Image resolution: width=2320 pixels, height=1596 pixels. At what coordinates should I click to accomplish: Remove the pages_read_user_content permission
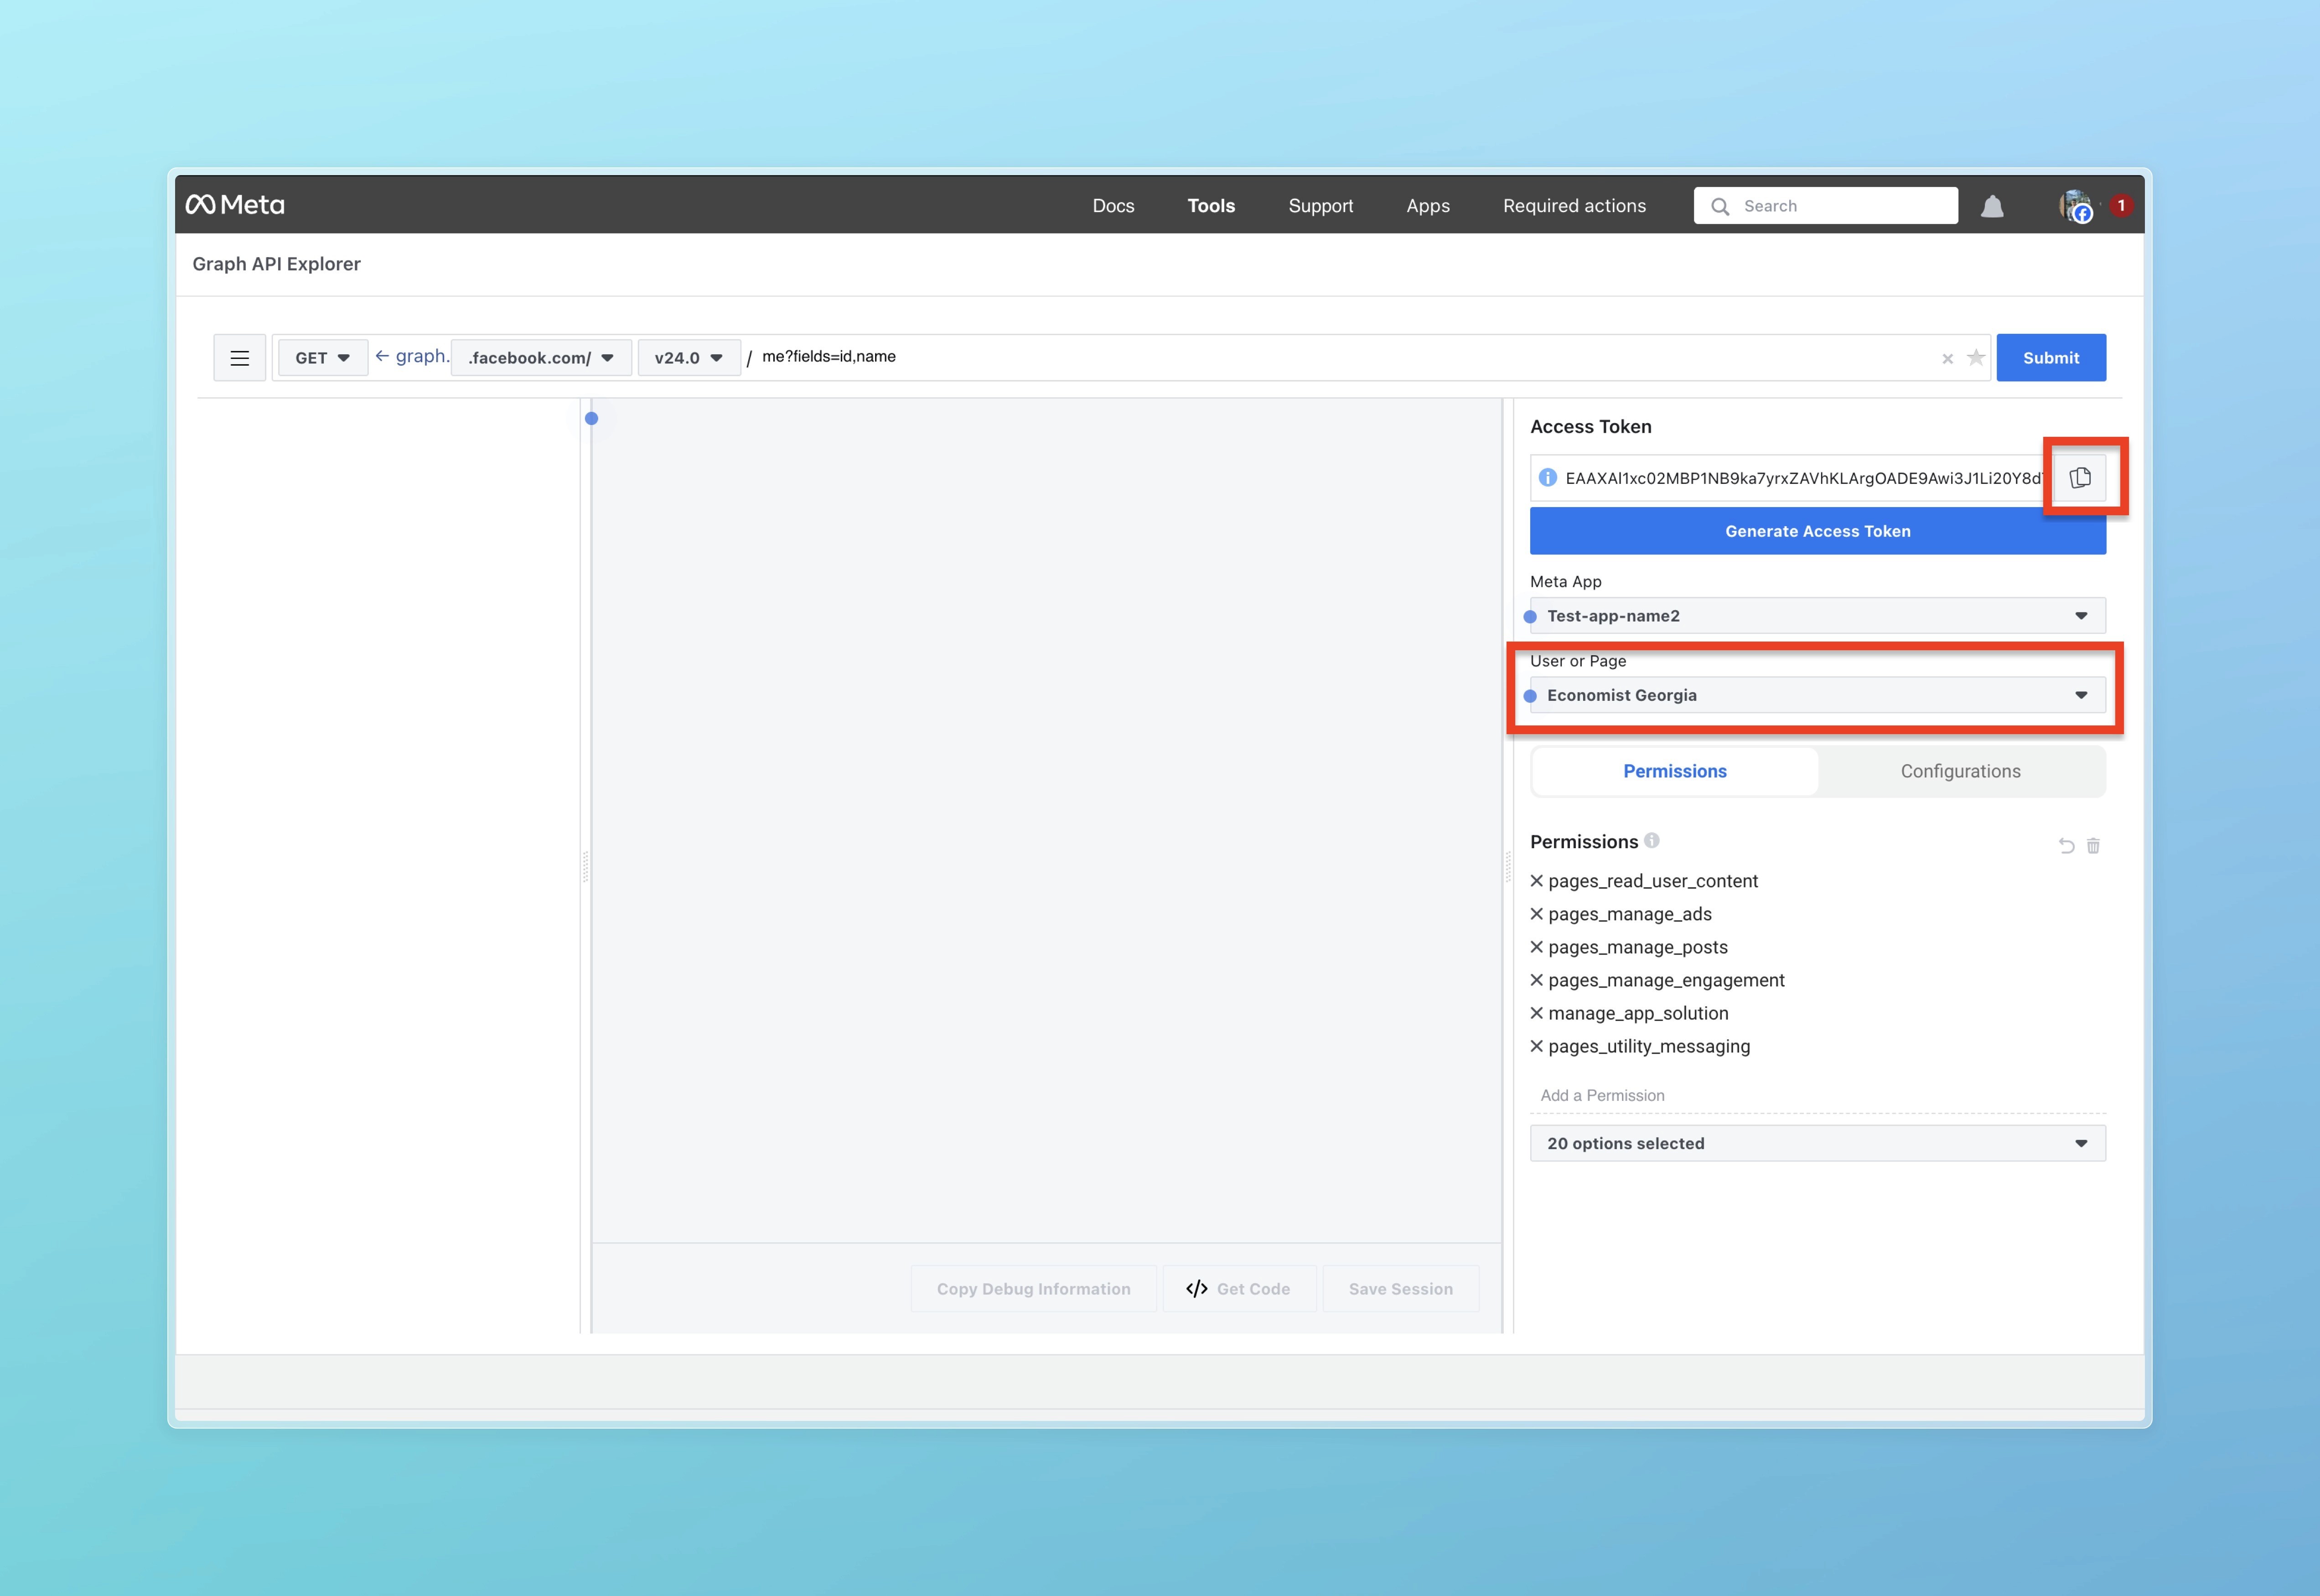1537,881
